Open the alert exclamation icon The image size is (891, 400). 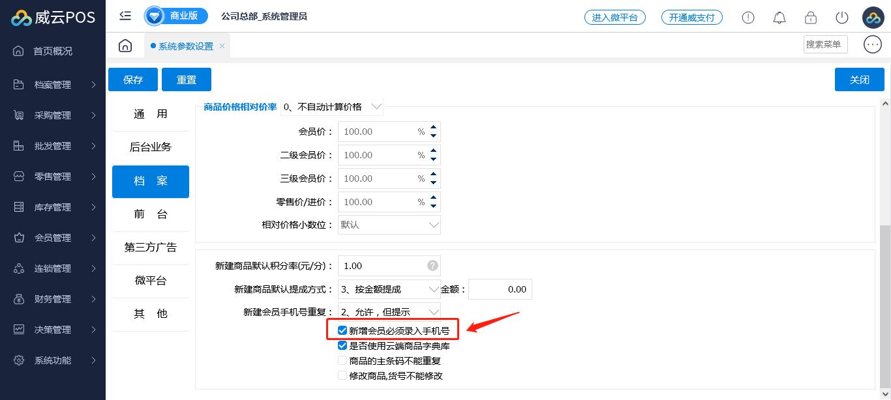748,18
